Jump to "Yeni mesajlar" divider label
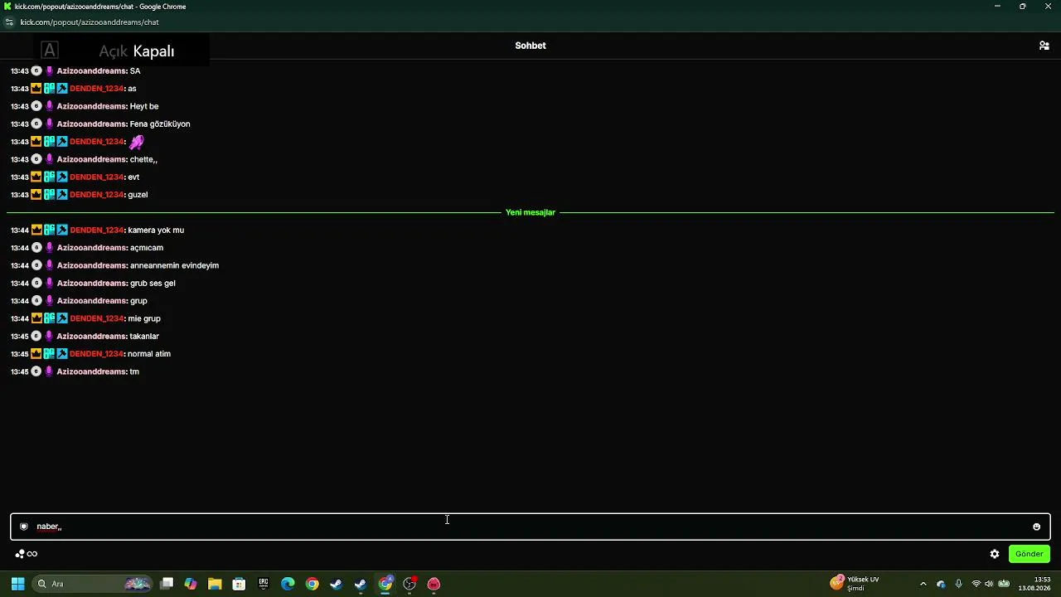This screenshot has height=597, width=1061. 530,212
